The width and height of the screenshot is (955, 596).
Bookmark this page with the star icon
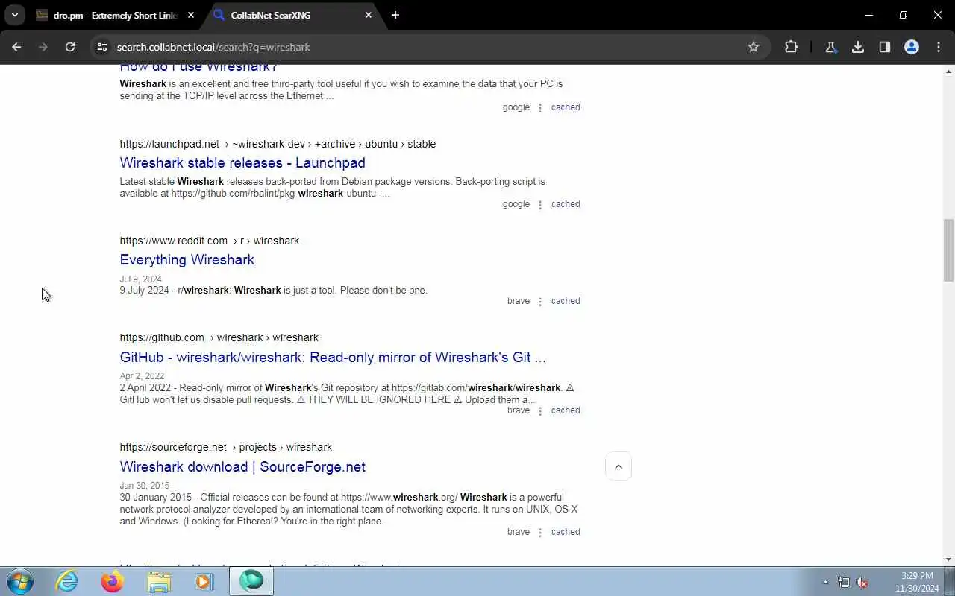tap(754, 47)
